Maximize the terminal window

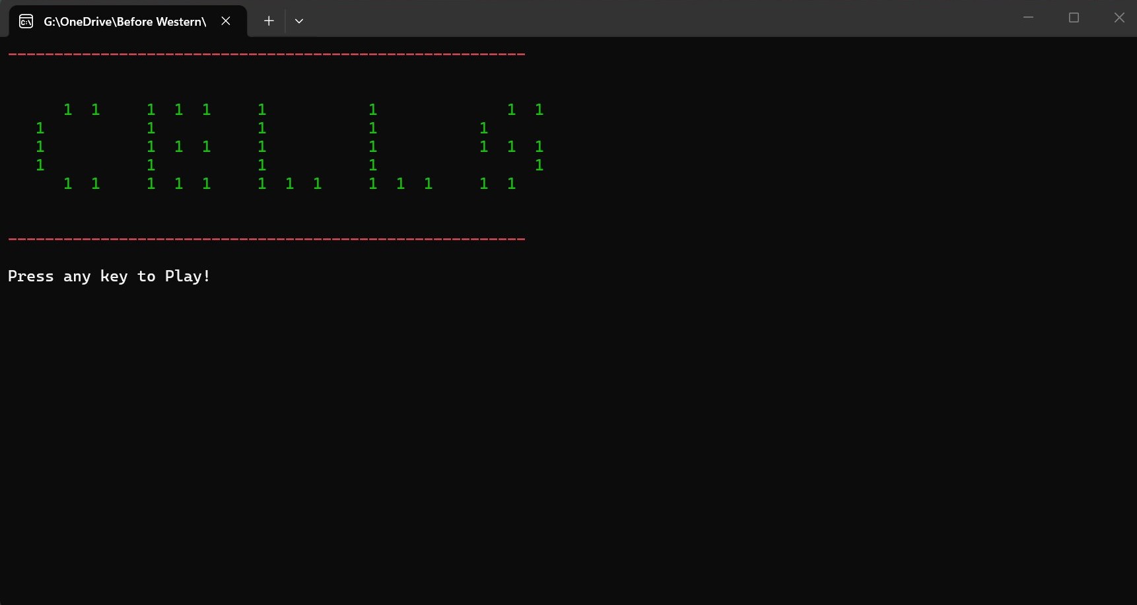point(1074,18)
